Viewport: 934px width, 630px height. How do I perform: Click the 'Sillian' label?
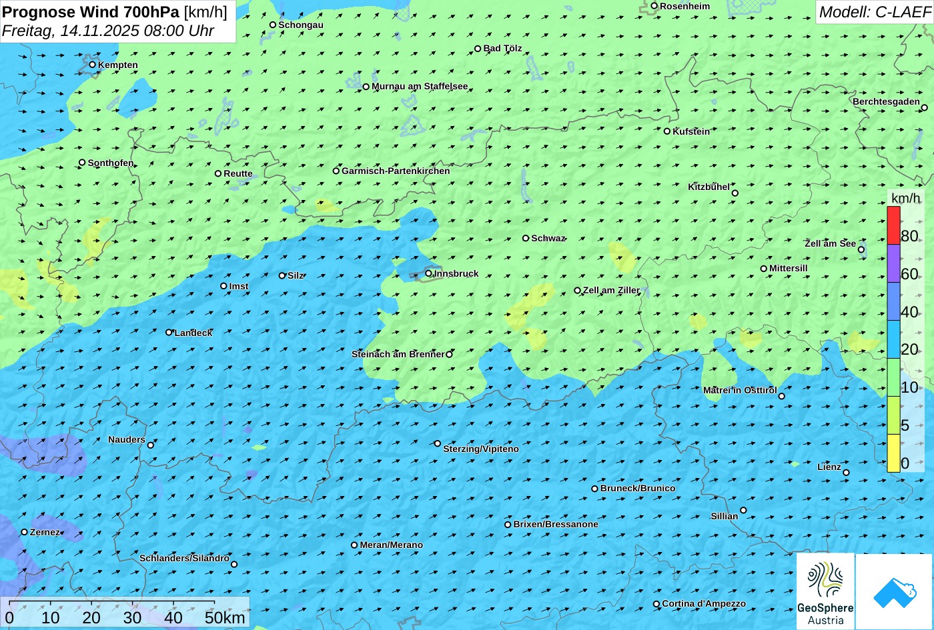click(x=725, y=516)
